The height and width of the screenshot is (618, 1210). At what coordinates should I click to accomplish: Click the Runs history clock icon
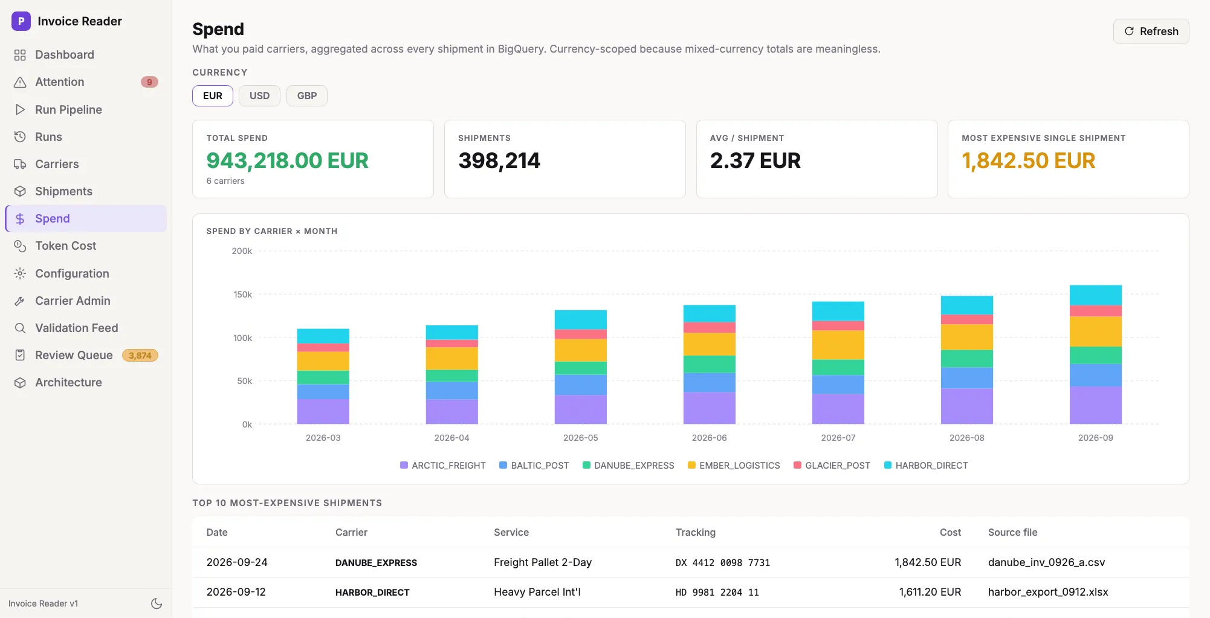coord(20,137)
